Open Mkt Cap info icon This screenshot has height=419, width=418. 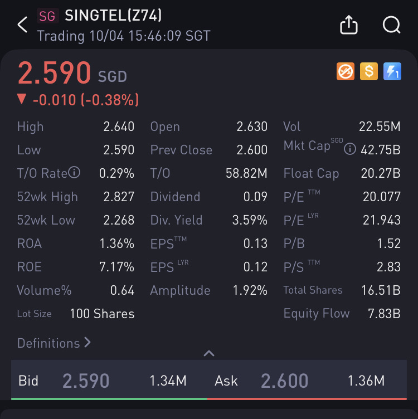349,149
